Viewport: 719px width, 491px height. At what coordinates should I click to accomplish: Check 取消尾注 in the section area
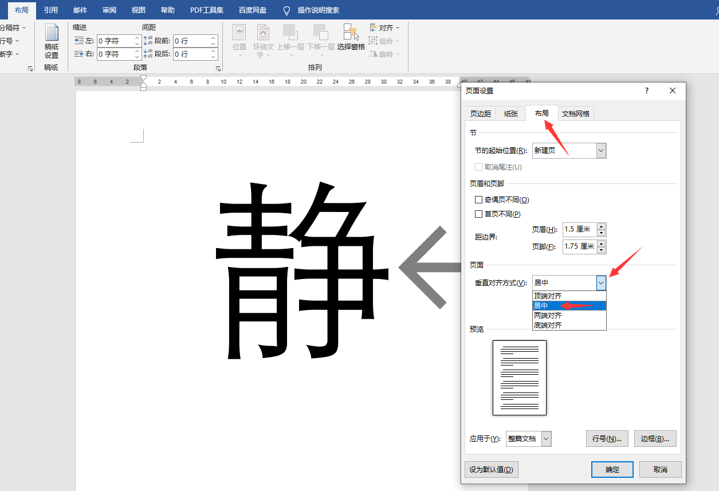pos(479,167)
